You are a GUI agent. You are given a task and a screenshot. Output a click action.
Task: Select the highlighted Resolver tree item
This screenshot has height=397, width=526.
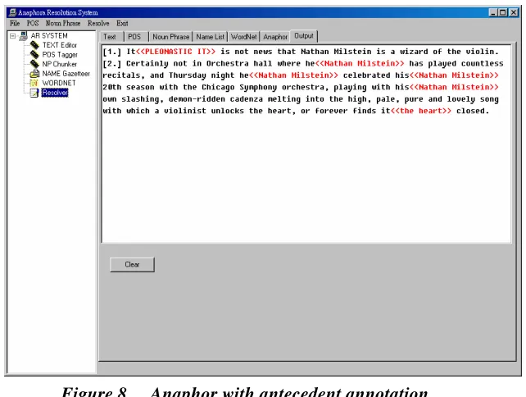click(x=55, y=93)
